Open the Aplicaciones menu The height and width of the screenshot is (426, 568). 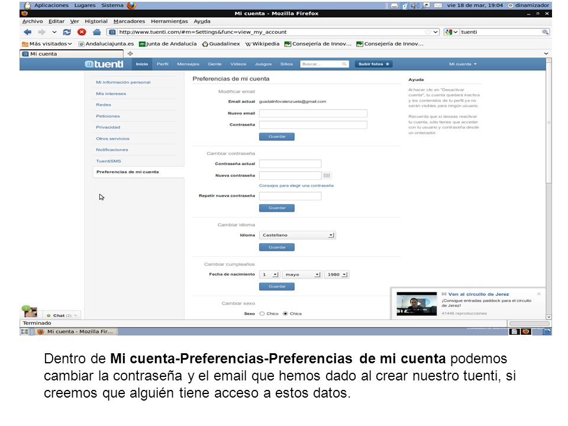(x=51, y=5)
